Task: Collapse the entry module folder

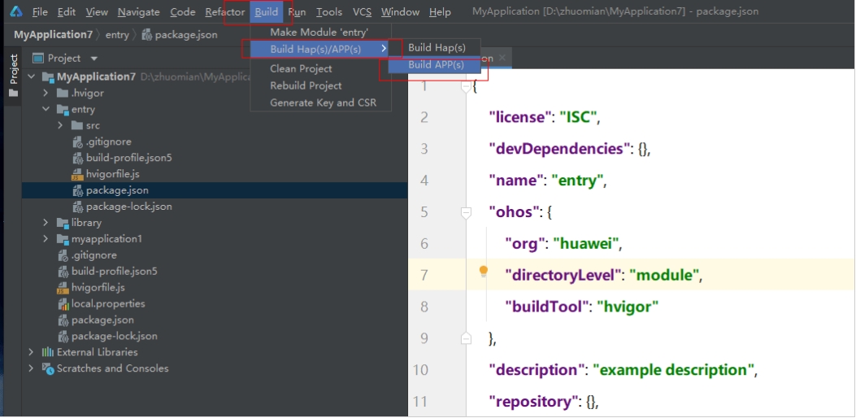Action: pos(47,109)
